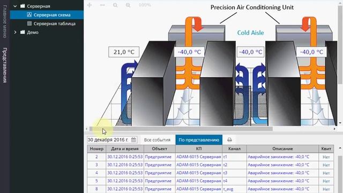Click the Серверная схема scheme icon
The width and height of the screenshot is (343, 193).
(29, 14)
